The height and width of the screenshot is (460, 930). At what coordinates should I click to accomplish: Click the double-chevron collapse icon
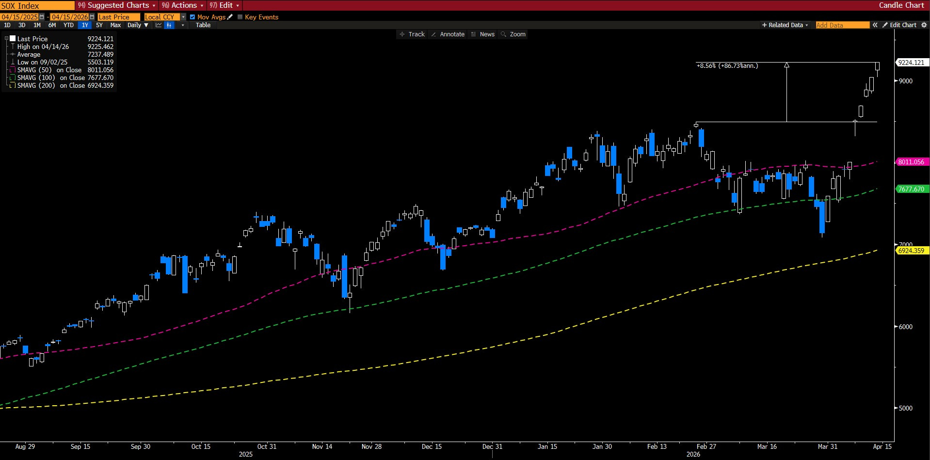(x=875, y=25)
